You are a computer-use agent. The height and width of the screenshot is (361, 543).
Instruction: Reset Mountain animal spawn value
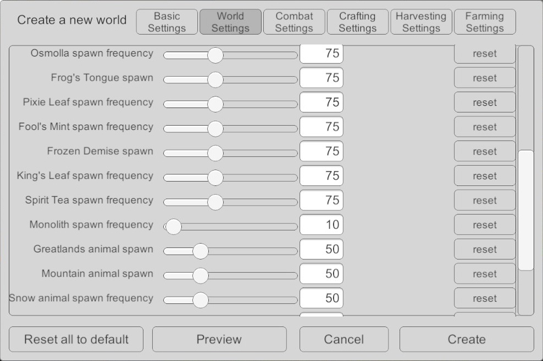(x=484, y=274)
